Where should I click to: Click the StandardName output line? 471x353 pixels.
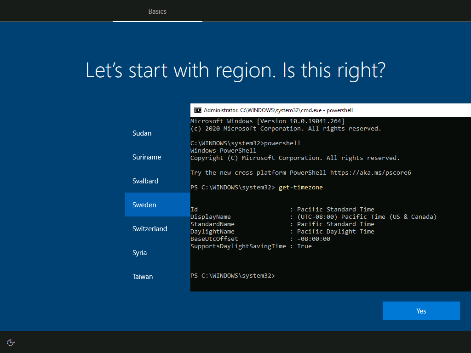[282, 224]
